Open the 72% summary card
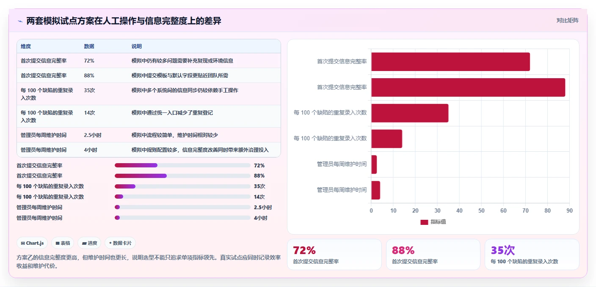The height and width of the screenshot is (287, 596). (334, 254)
